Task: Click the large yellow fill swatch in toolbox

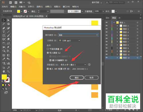Action: click(x=4, y=77)
